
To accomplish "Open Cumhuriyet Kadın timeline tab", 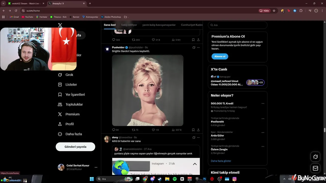I will pos(192,25).
